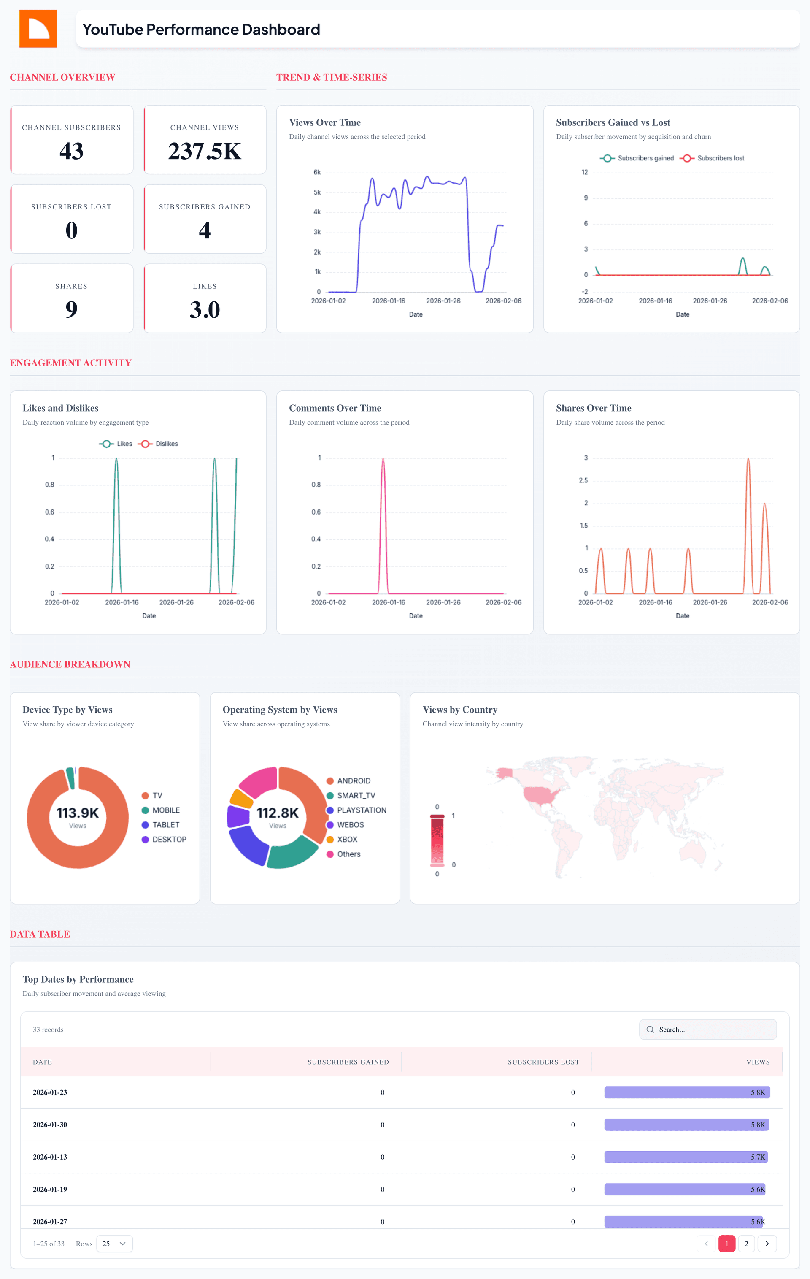Viewport: 810px width, 1279px height.
Task: Toggle Subscribers gained legend series
Action: 637,158
